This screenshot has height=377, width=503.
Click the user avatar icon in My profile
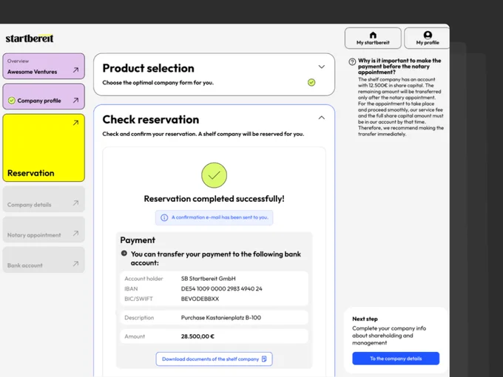[428, 35]
